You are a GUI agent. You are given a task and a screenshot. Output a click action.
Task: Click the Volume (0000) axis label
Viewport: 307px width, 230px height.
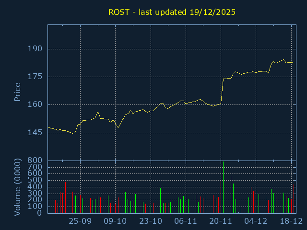(17, 187)
